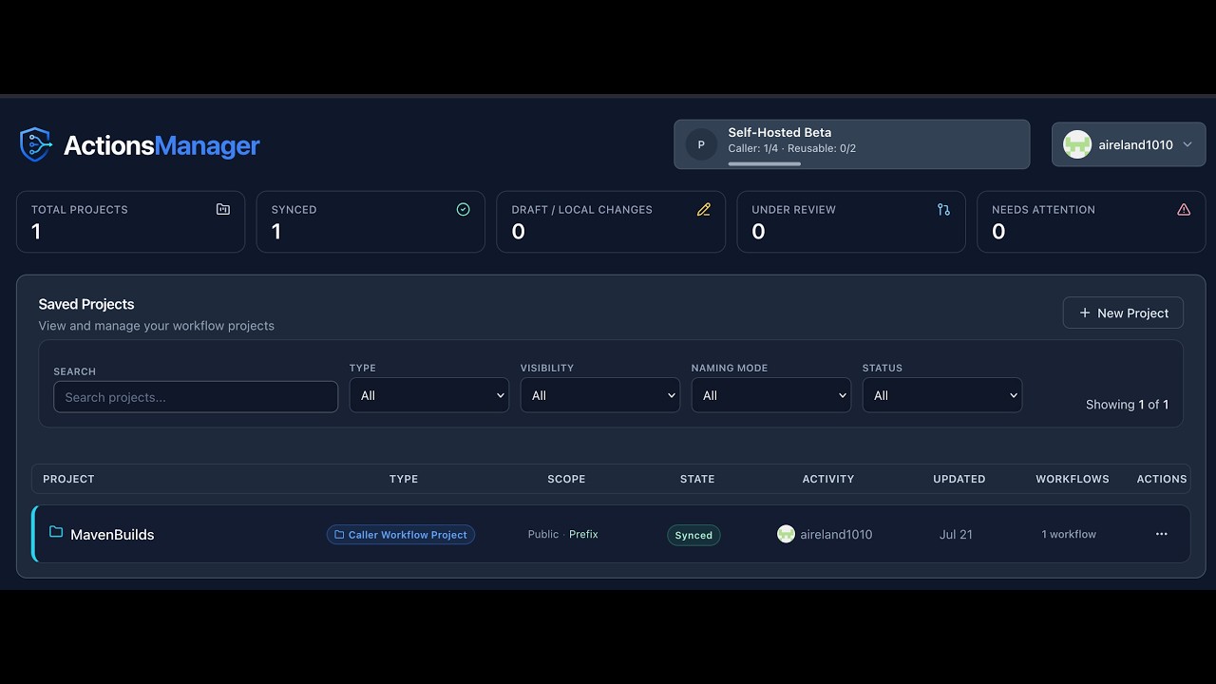
Task: Click the P avatar in Self-Hosted Beta
Action: tap(701, 144)
